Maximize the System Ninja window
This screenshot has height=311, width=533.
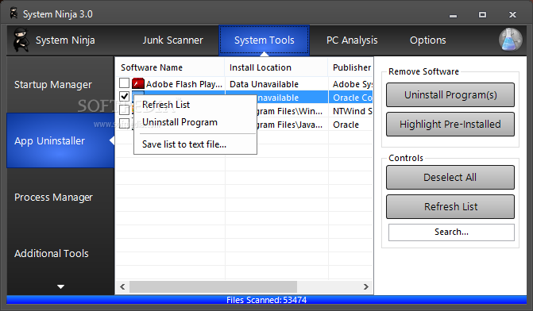tap(482, 14)
